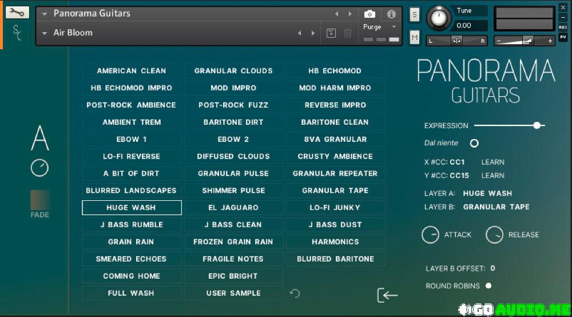Click the save snapshot floppy icon

[x=331, y=33]
